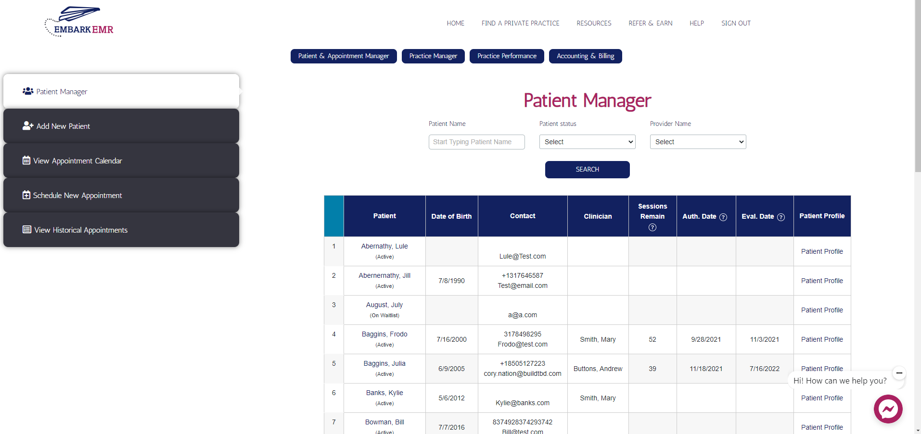The width and height of the screenshot is (921, 434).
Task: Open the Patient status dropdown
Action: 587,142
